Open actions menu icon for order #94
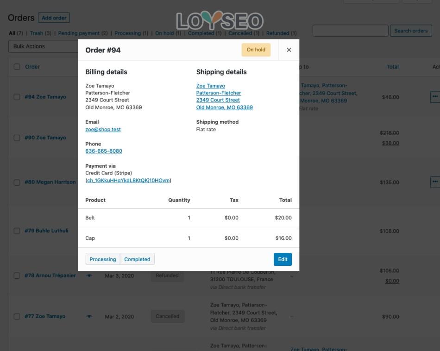 (x=435, y=96)
